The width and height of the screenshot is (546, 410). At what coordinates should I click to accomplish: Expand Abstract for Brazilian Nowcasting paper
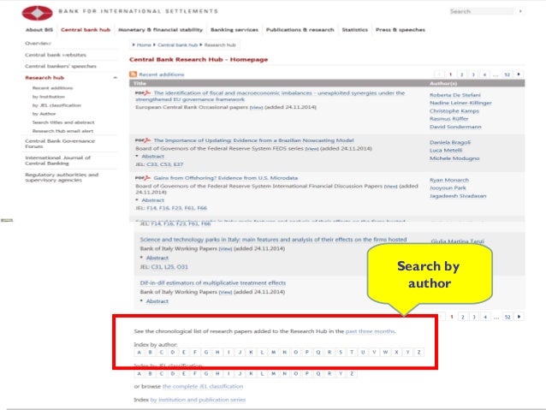152,157
